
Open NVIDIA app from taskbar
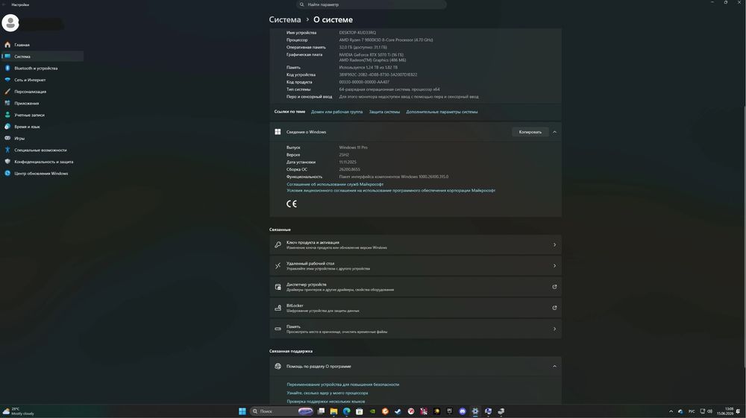pos(372,411)
